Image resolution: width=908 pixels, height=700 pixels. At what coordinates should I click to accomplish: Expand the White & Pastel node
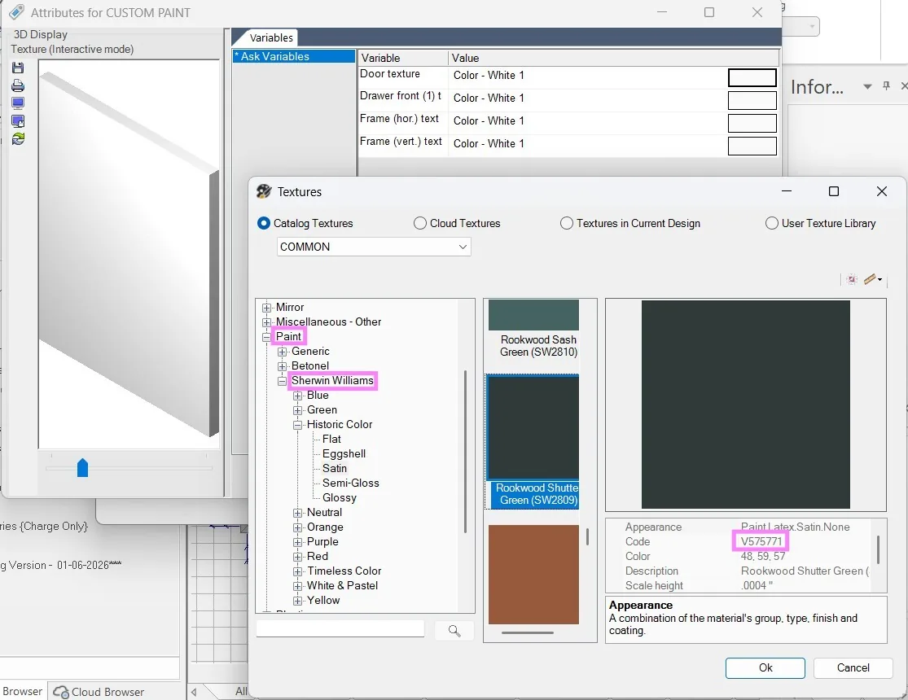298,586
